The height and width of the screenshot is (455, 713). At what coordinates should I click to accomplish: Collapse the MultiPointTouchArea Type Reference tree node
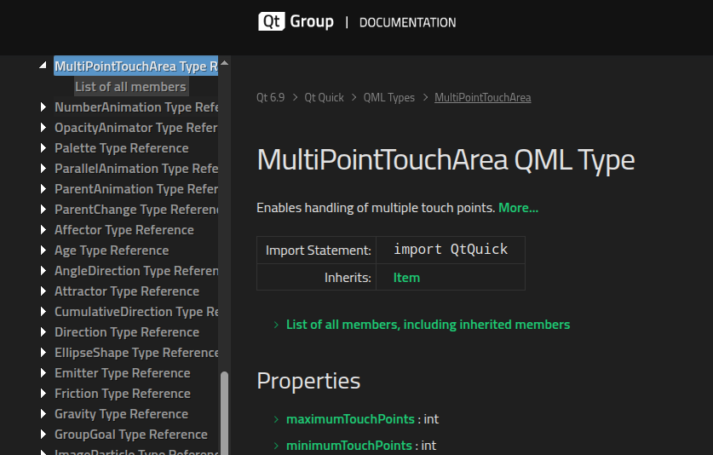tap(43, 66)
